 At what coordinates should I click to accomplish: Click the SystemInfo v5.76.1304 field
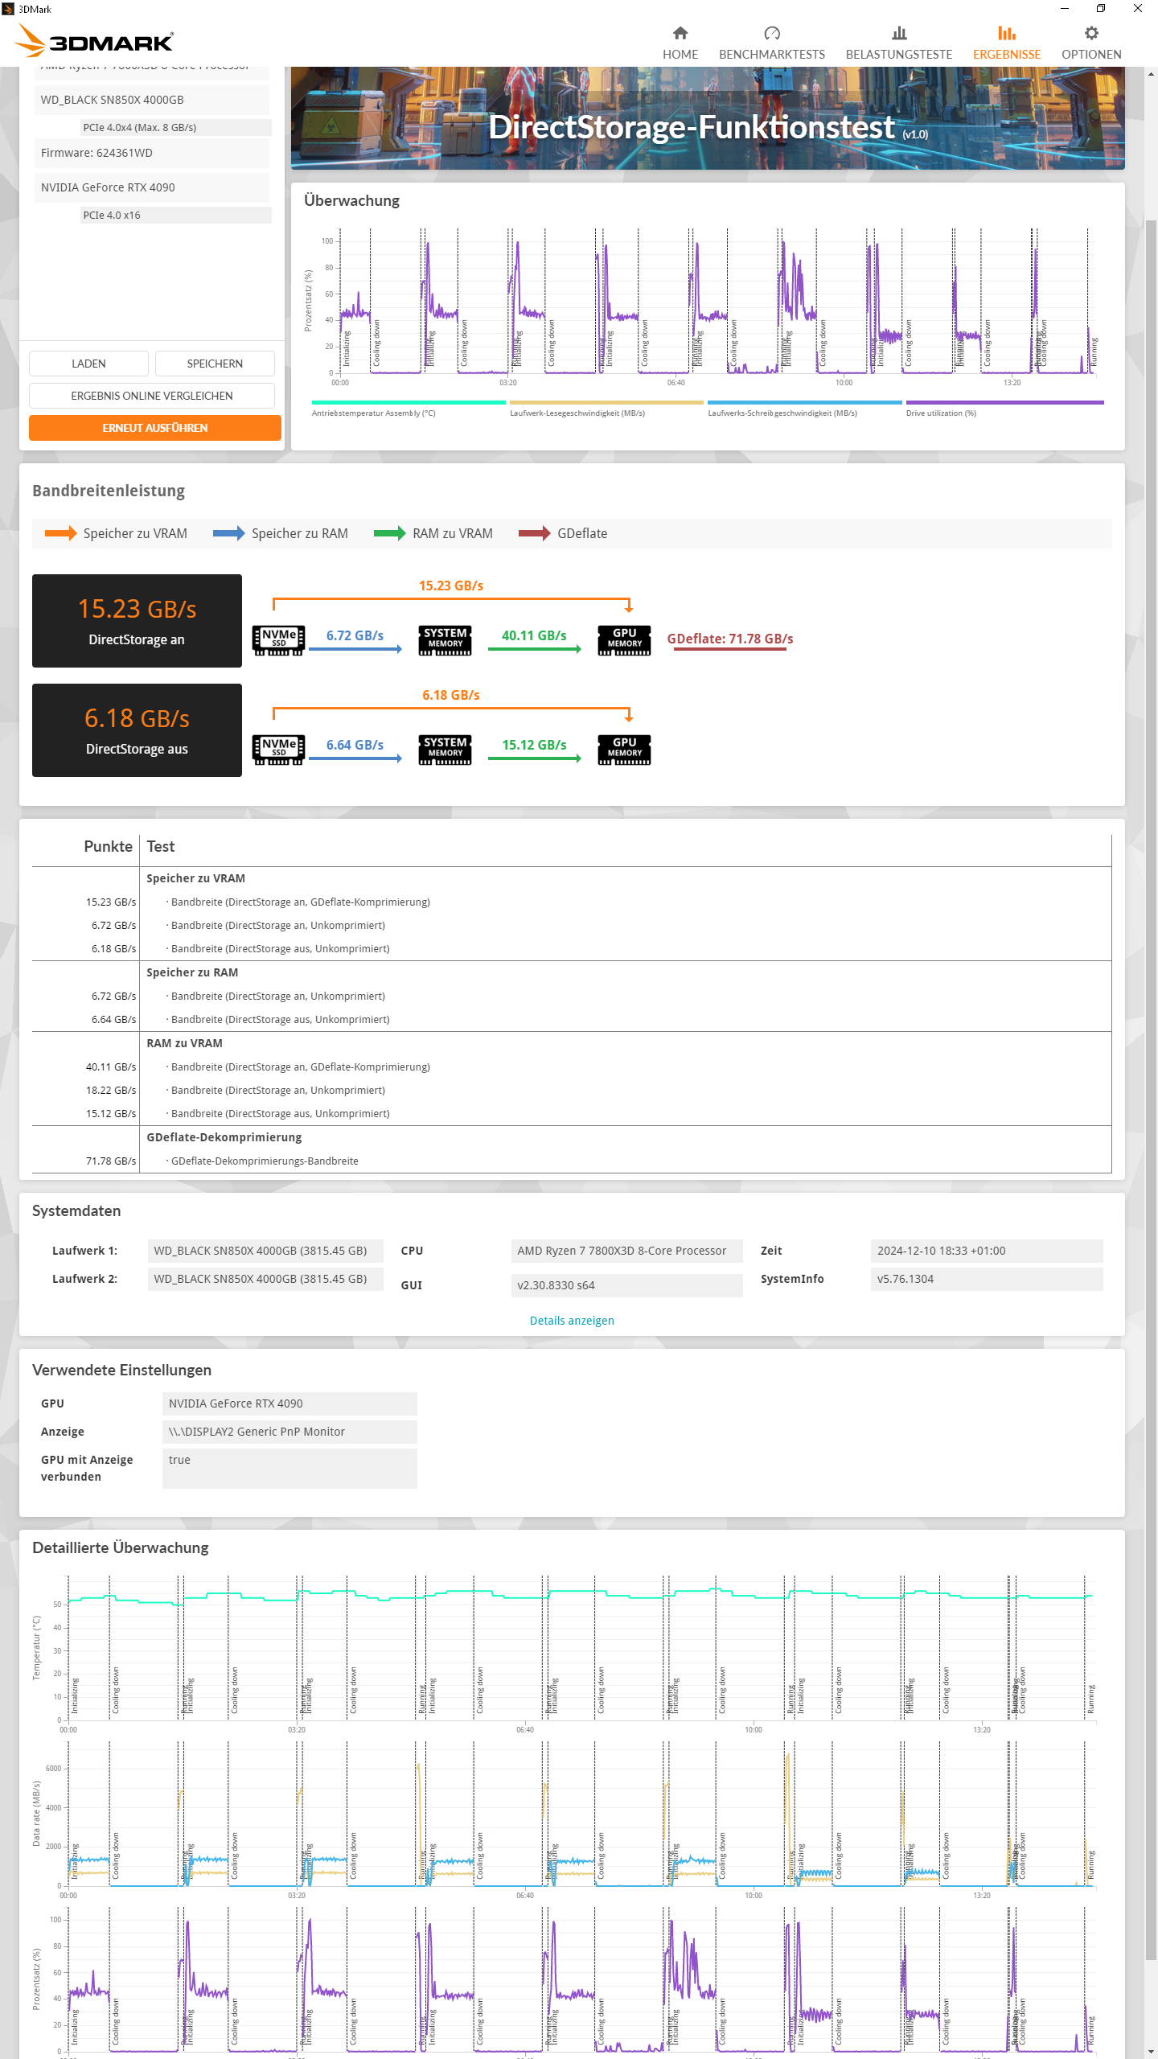[987, 1279]
